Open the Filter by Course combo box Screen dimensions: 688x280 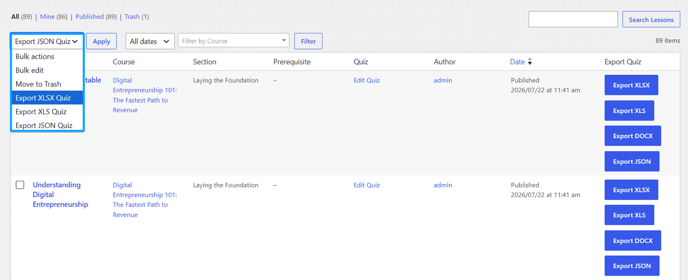pos(233,41)
